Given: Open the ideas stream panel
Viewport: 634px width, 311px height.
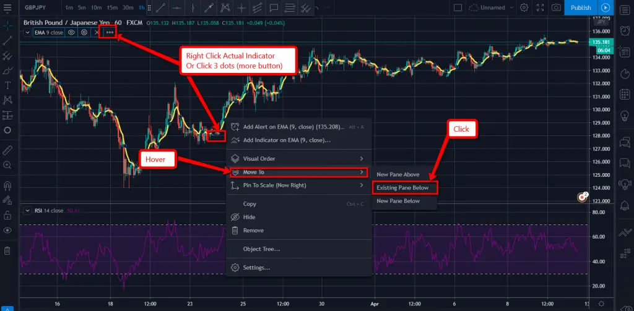Looking at the screenshot, I should tap(624, 185).
